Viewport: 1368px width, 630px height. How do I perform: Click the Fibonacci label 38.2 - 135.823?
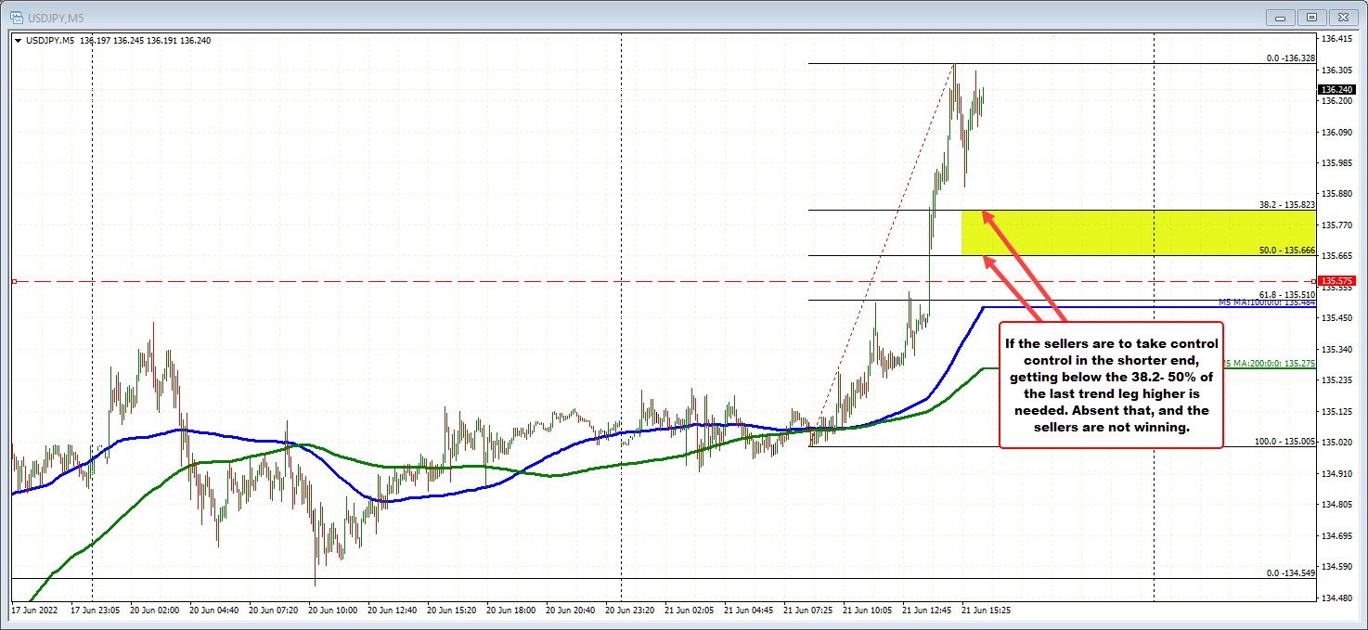pyautogui.click(x=1287, y=204)
